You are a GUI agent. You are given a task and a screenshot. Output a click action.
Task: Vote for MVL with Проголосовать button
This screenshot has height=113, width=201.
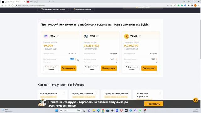109,68
